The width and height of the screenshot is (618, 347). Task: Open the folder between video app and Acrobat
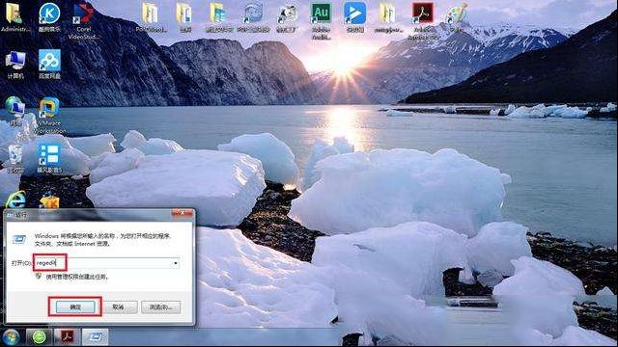(388, 17)
